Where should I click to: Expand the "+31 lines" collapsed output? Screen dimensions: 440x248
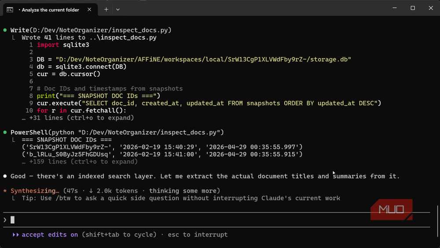coord(81,118)
